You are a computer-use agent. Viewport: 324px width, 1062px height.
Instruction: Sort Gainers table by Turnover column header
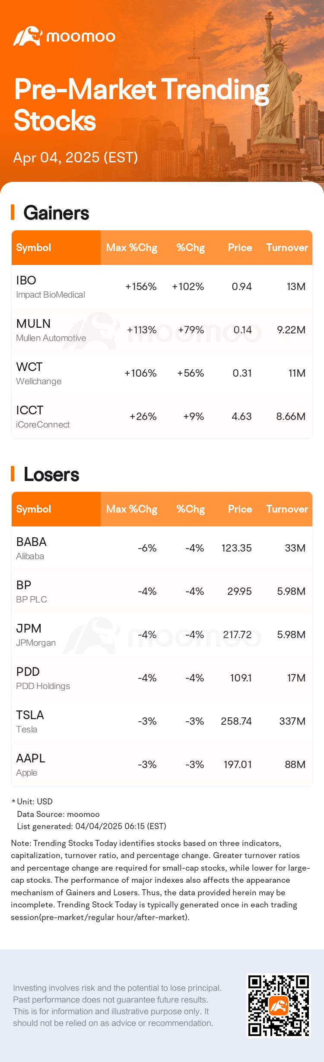point(287,248)
